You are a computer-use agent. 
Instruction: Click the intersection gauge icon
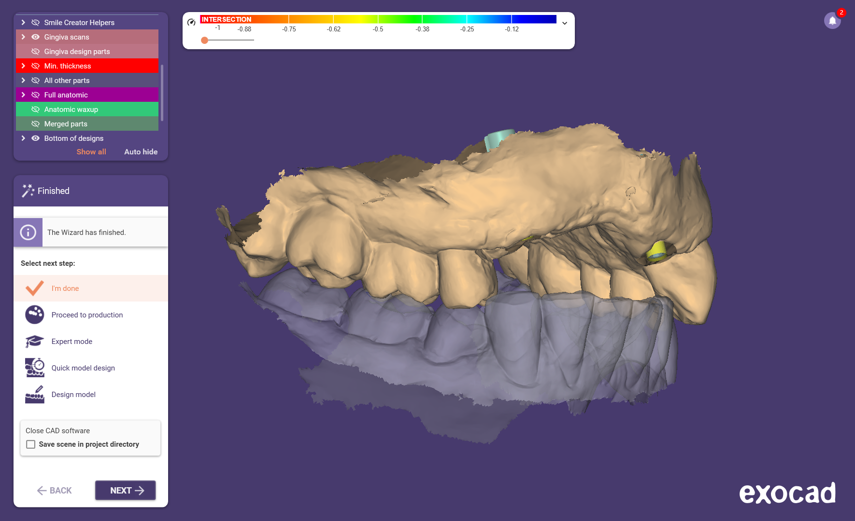pos(191,22)
